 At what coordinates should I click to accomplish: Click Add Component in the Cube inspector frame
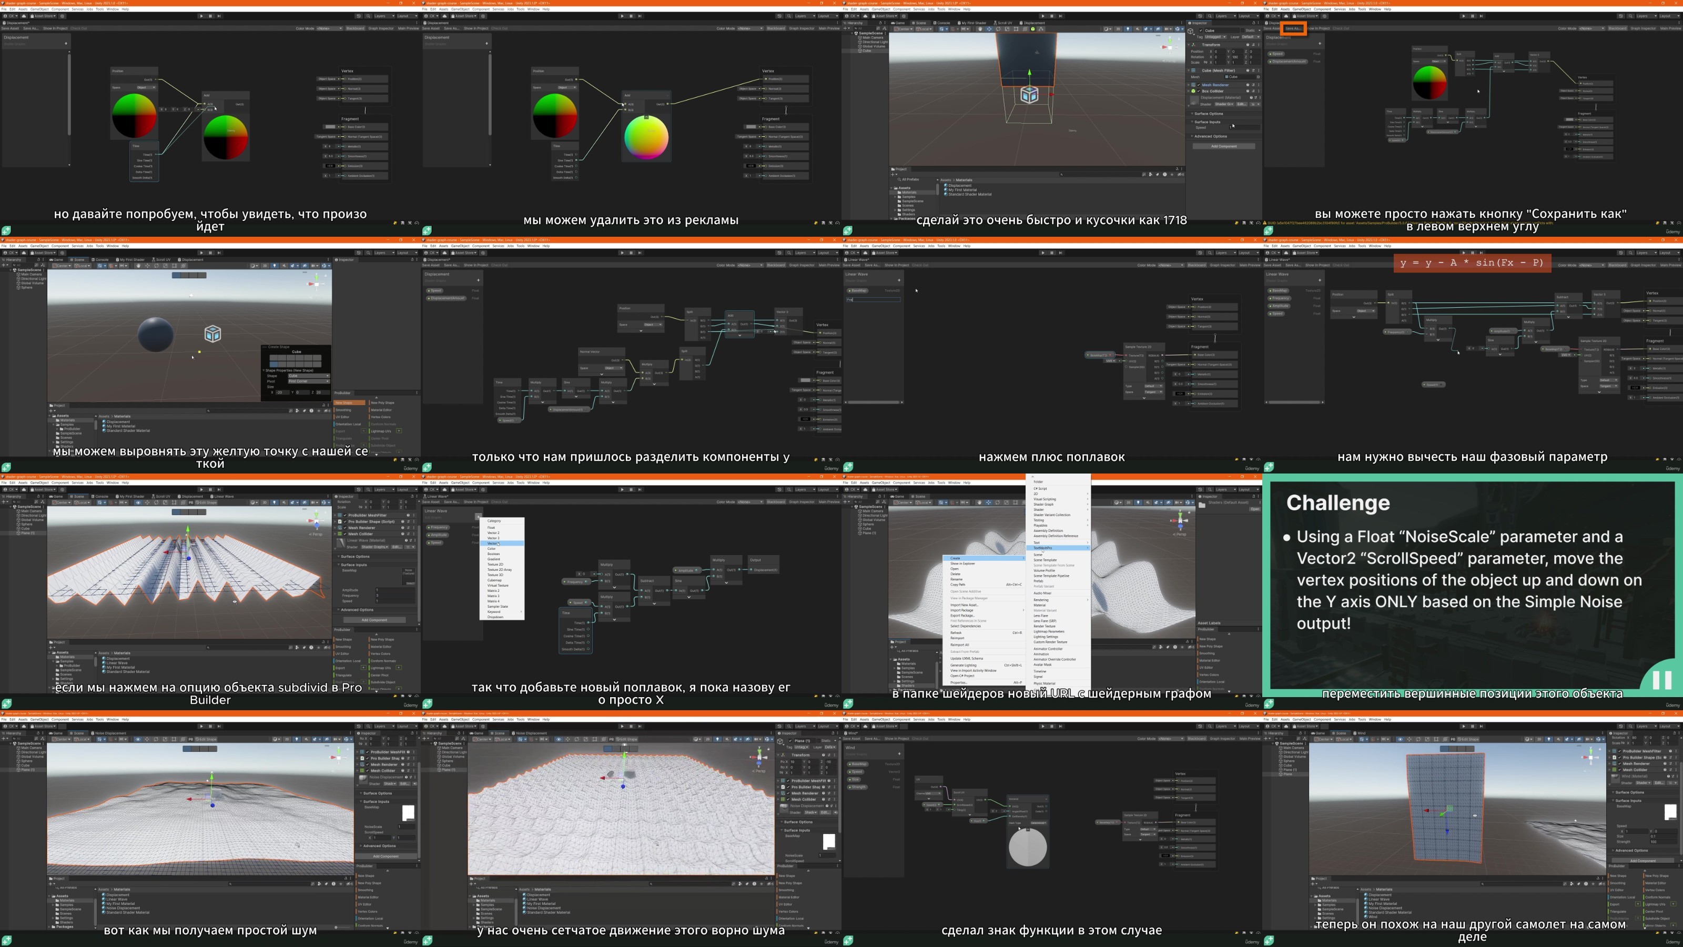click(1224, 146)
